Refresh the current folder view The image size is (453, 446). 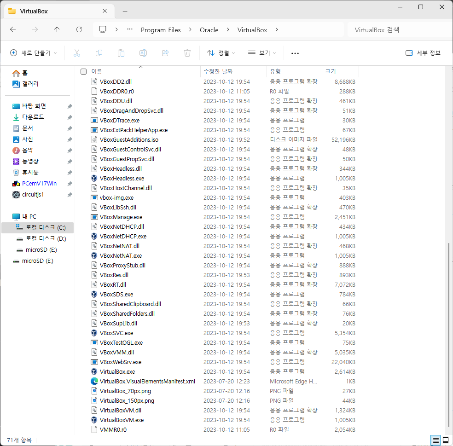pyautogui.click(x=79, y=29)
